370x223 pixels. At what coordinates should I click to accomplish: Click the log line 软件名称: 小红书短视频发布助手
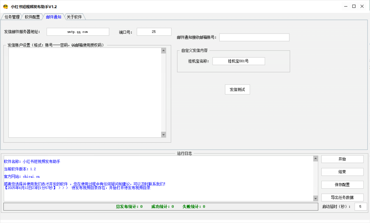click(x=32, y=162)
